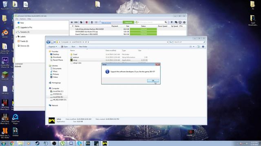Screen dimensions: 261x146
Task: Click search magnifier in uTorrent toolbar
Action: [166, 22]
